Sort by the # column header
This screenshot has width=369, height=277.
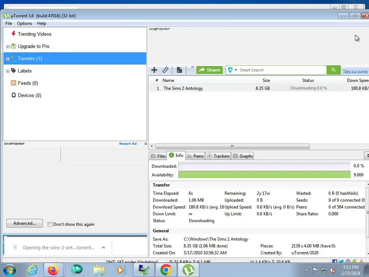coord(157,80)
